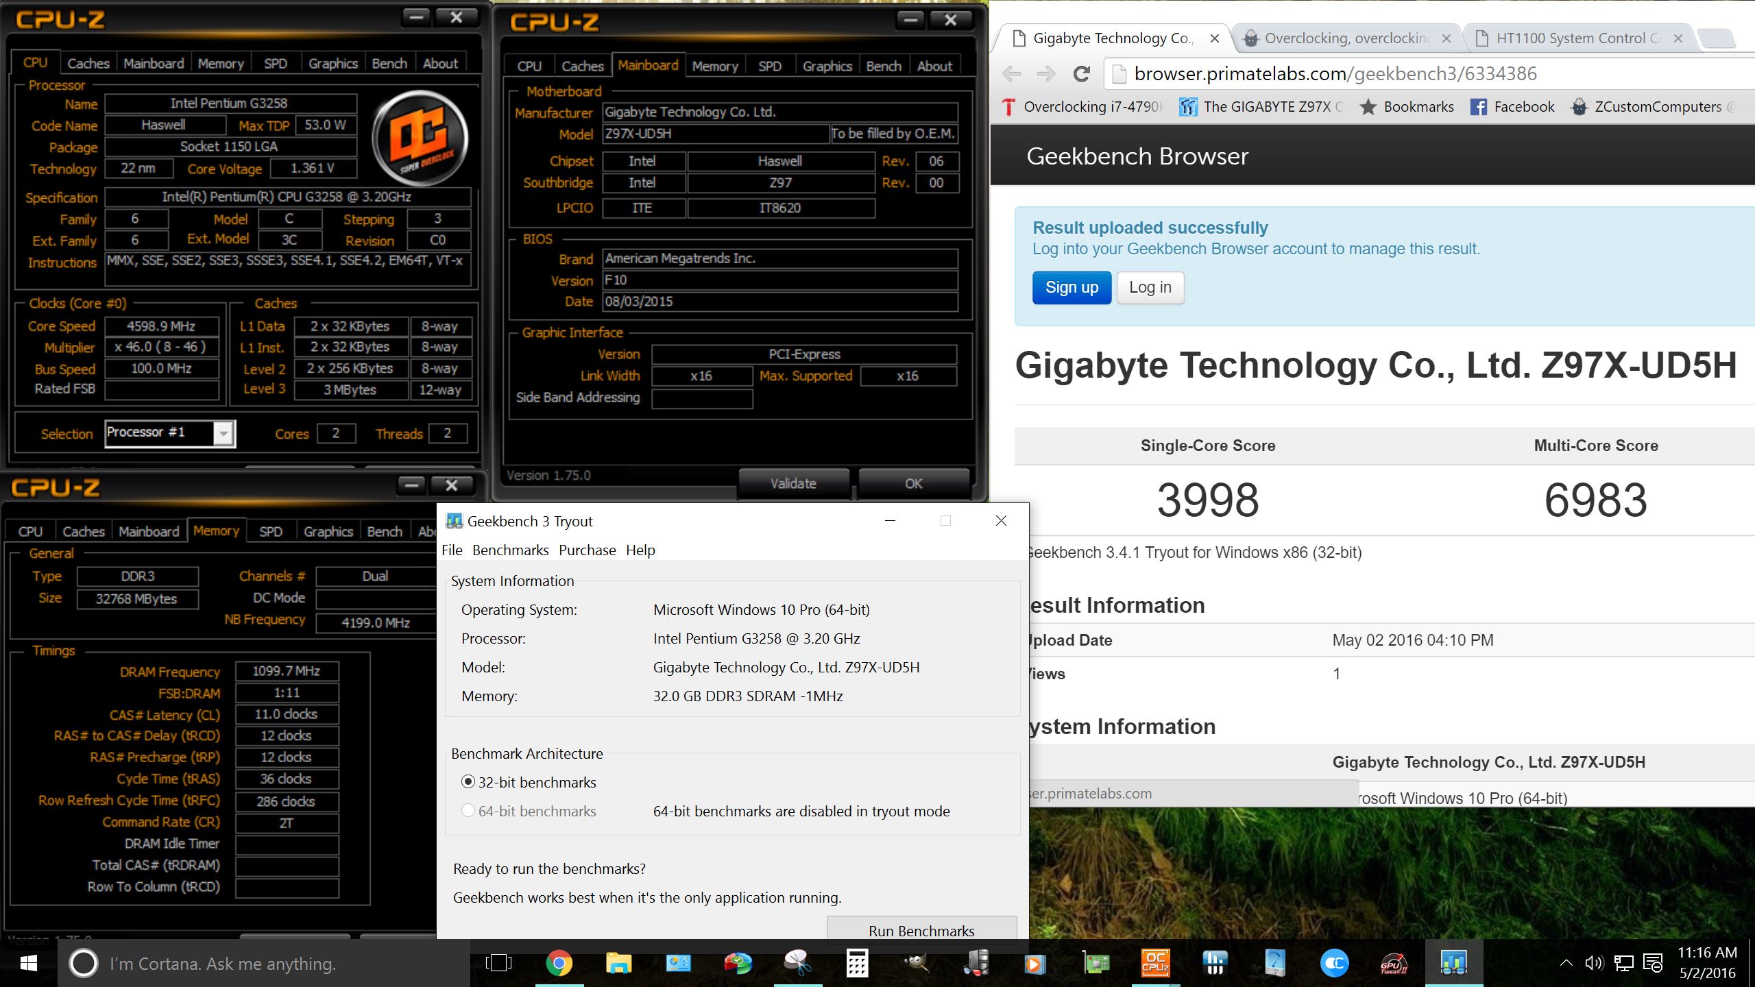
Task: Click the blue circular C taskbar icon
Action: pyautogui.click(x=1334, y=964)
